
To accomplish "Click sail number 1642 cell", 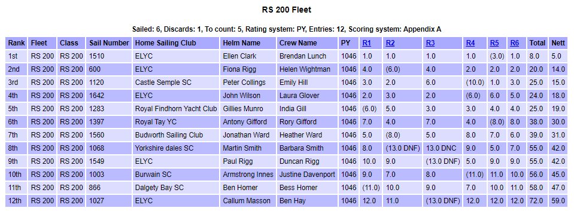I will pos(109,96).
